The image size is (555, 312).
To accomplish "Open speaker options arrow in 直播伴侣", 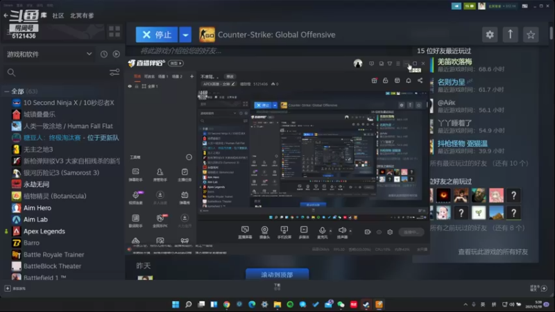I will pyautogui.click(x=350, y=231).
